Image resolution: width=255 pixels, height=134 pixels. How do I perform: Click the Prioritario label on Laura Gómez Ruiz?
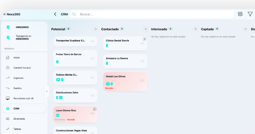[60, 120]
